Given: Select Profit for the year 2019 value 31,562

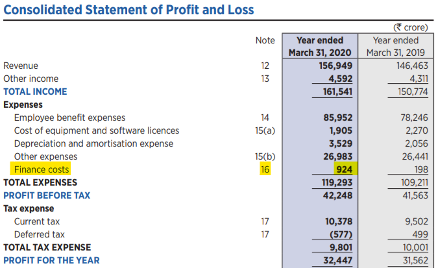Looking at the screenshot, I should 415,260.
